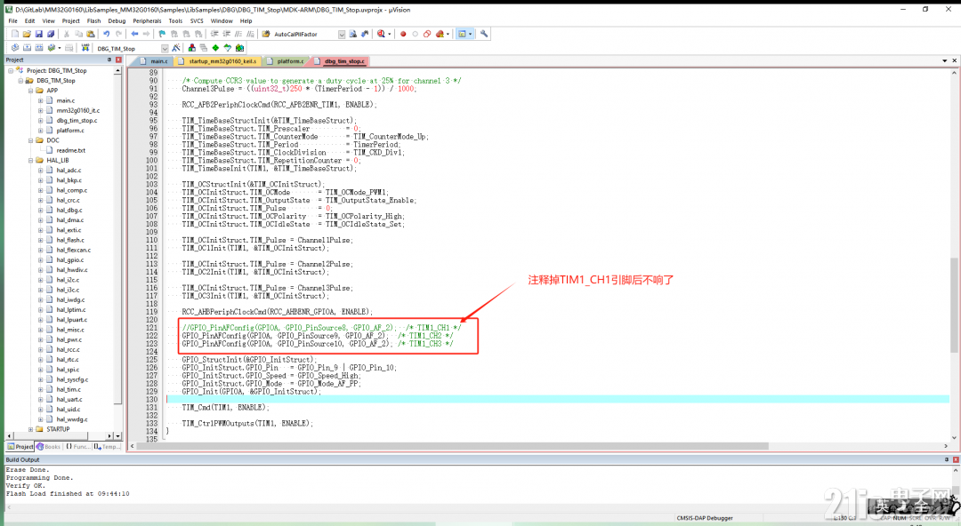Click code line TIM_Cmd(TIM1, ENABLE)

225,407
